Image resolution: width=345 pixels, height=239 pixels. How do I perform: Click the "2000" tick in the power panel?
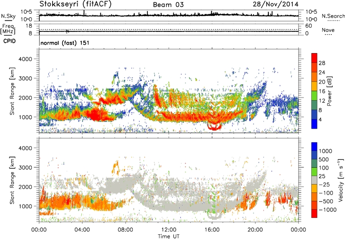tap(25, 97)
